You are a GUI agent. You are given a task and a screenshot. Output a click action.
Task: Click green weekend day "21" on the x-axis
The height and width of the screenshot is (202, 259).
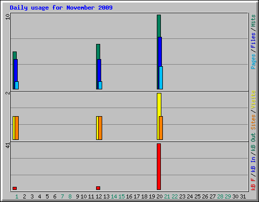[x=167, y=196]
